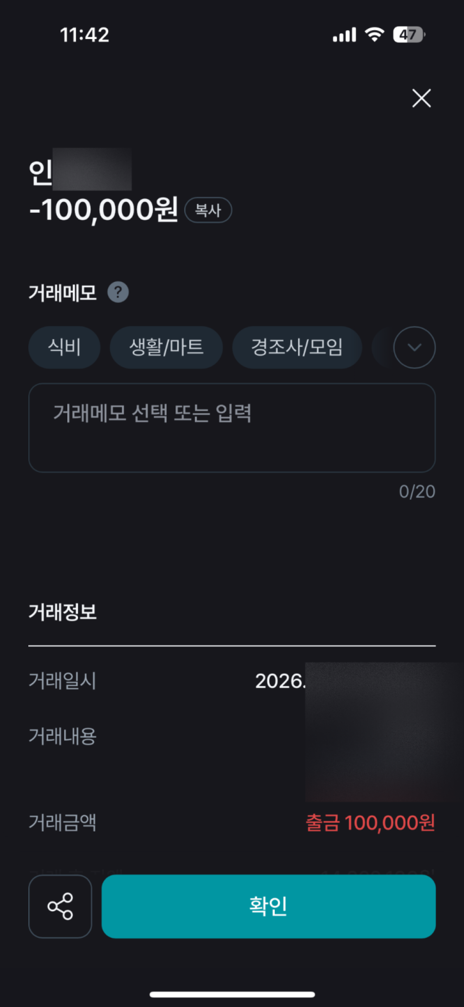Tap the battery indicator showing 47

[409, 34]
